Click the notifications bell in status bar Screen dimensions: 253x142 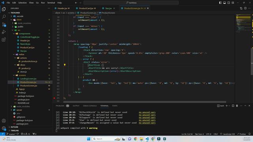click(x=249, y=134)
